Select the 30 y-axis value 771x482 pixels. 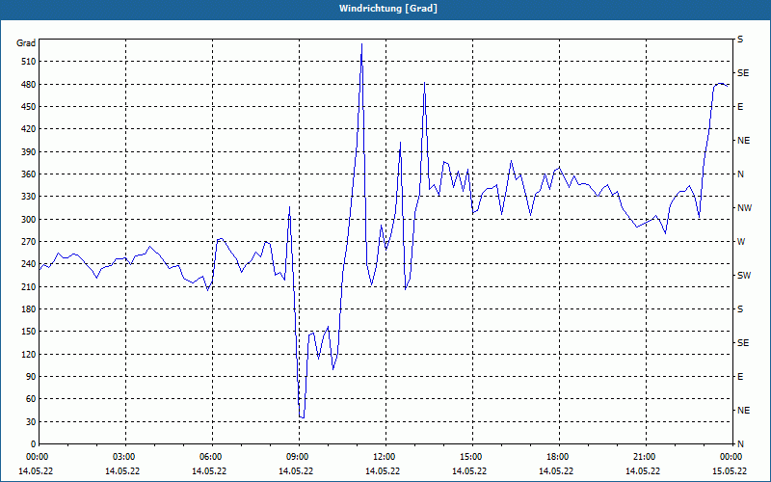pyautogui.click(x=31, y=421)
